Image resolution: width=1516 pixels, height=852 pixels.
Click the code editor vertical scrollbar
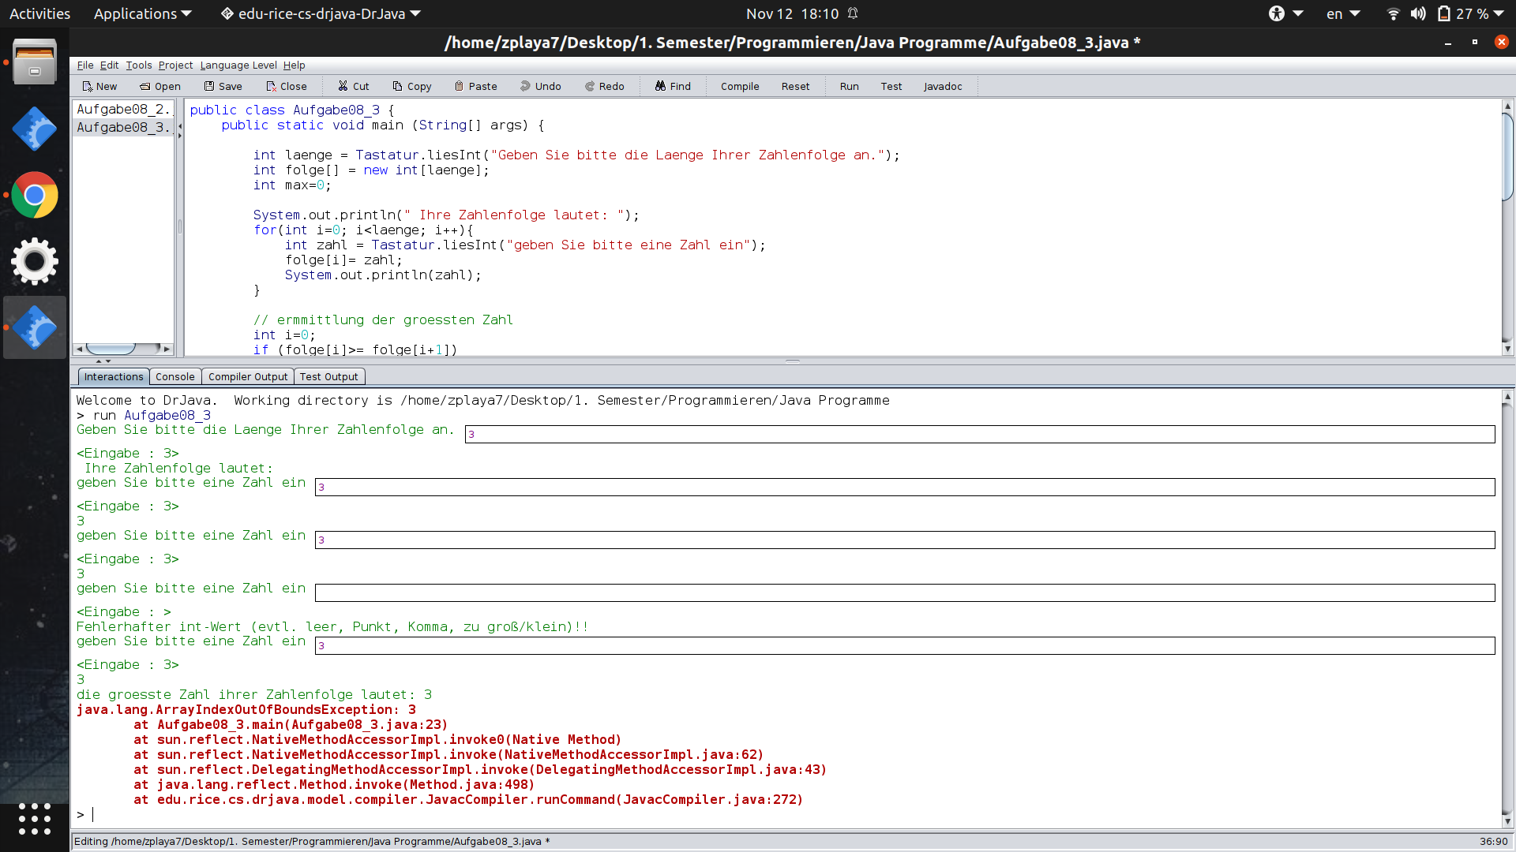pyautogui.click(x=1507, y=158)
